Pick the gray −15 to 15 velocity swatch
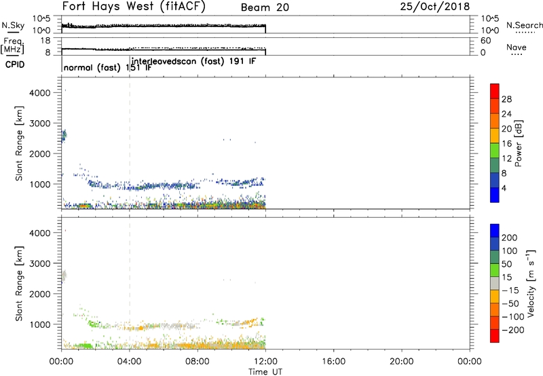The height and width of the screenshot is (376, 543). (495, 284)
